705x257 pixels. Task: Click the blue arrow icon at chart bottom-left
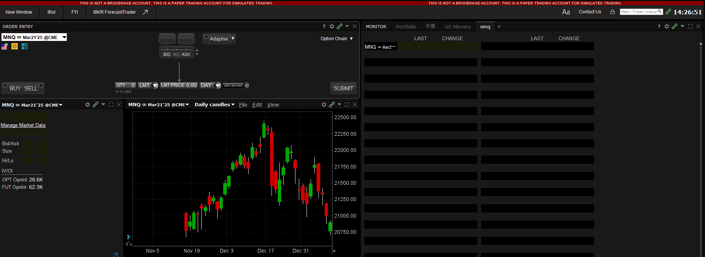[129, 237]
